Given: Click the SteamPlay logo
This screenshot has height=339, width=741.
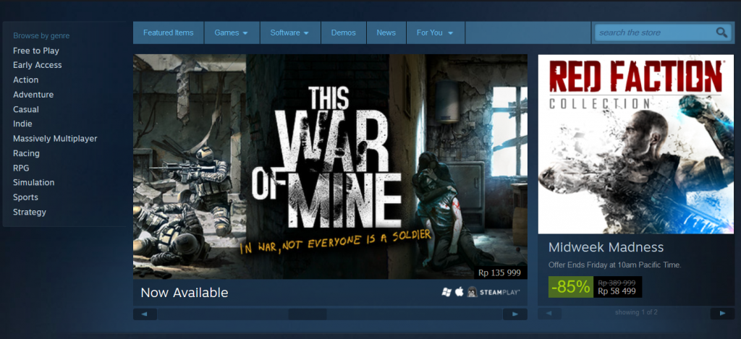Looking at the screenshot, I should (x=499, y=293).
